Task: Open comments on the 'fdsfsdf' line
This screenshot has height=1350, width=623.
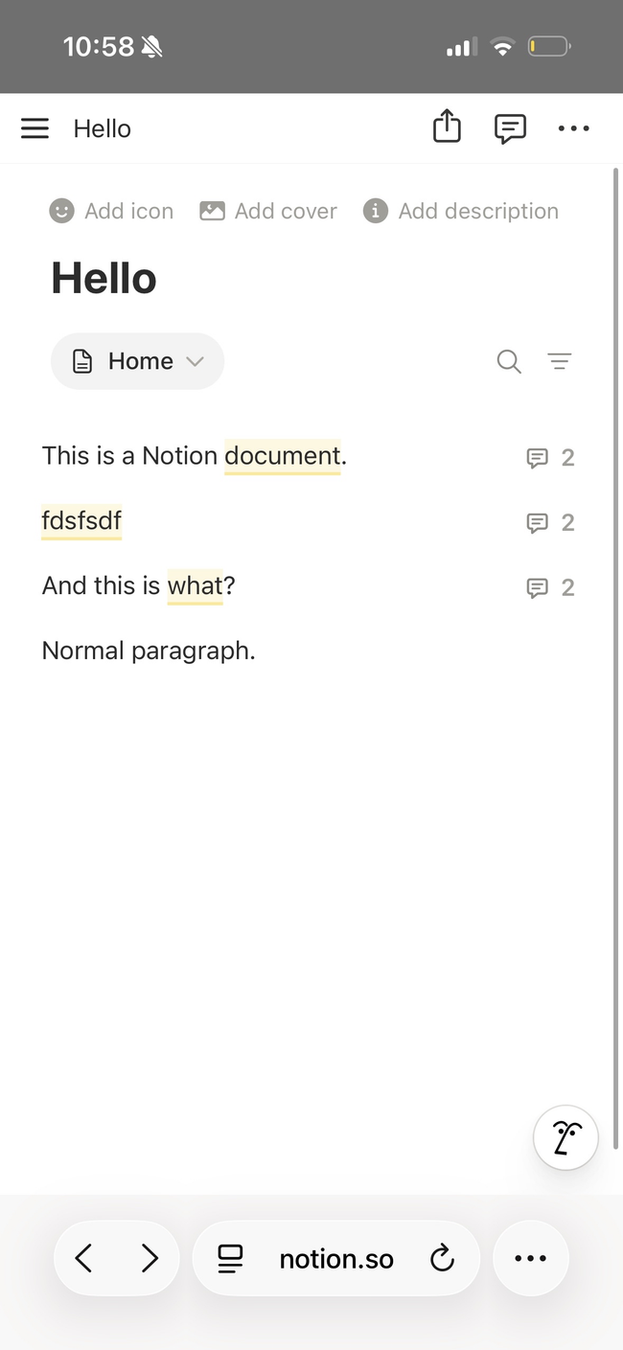Action: tap(550, 523)
